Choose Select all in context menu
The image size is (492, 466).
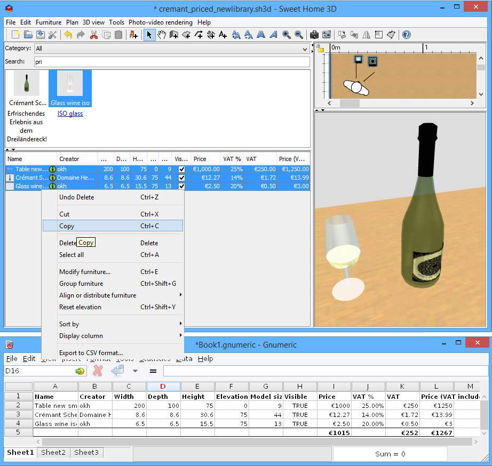[x=113, y=255]
